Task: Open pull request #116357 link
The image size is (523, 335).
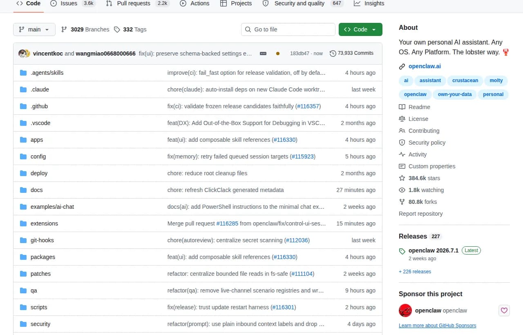Action: point(308,106)
